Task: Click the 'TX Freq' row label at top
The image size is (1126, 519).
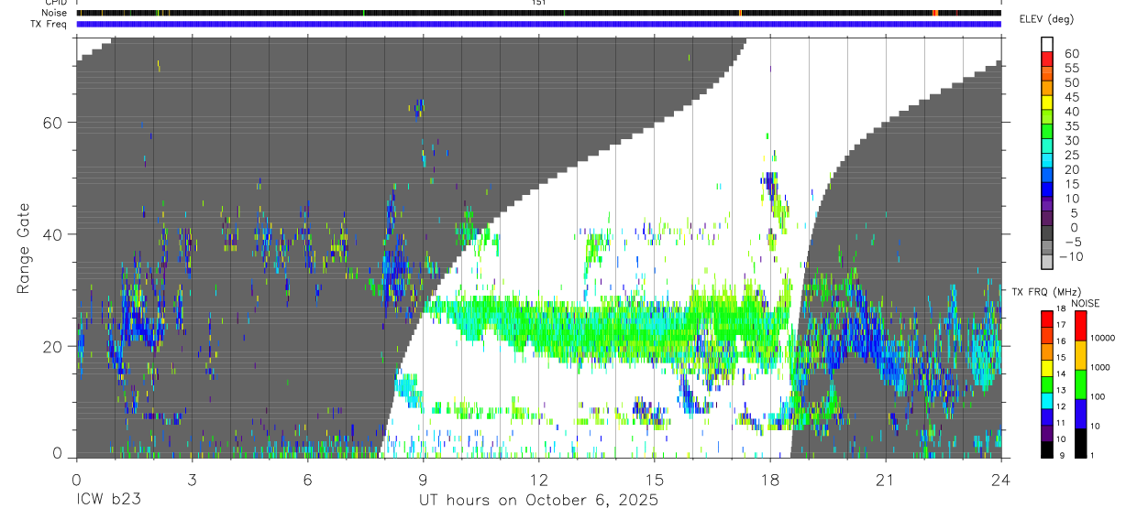Action: [50, 24]
